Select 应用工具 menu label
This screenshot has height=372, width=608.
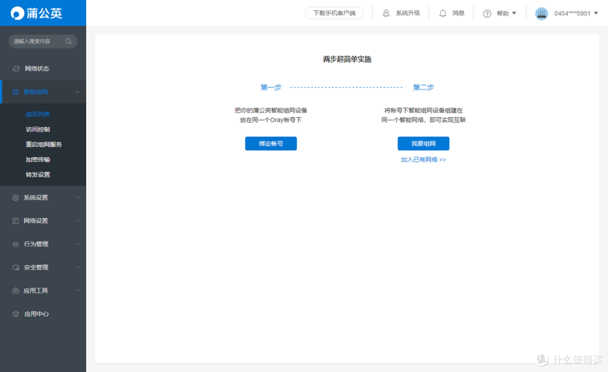coord(35,290)
